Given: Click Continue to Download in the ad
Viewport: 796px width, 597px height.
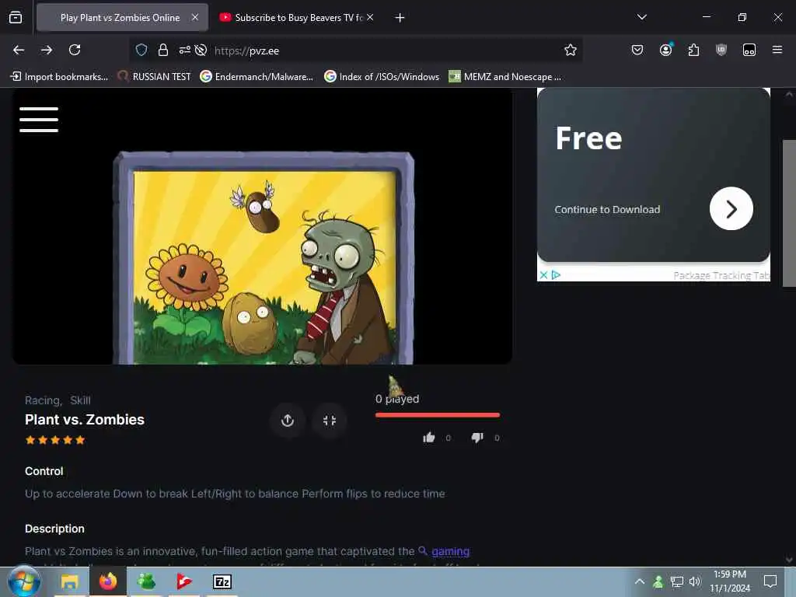Looking at the screenshot, I should click(607, 210).
